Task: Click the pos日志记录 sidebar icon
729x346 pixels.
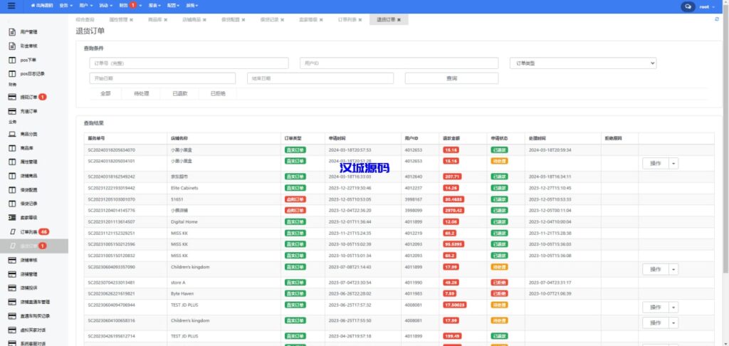Action: pos(13,74)
